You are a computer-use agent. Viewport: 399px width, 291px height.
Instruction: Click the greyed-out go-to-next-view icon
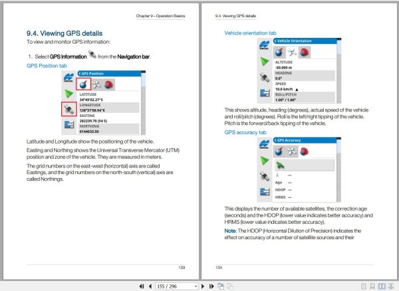click(230, 286)
